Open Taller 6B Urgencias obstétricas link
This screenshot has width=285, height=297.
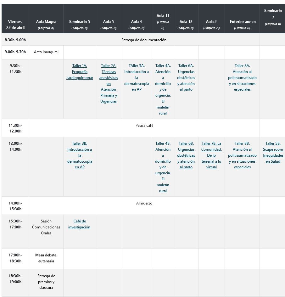[x=186, y=155]
